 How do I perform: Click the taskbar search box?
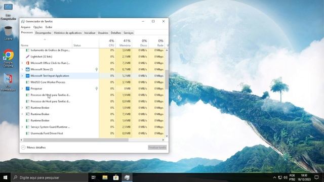(x=50, y=177)
